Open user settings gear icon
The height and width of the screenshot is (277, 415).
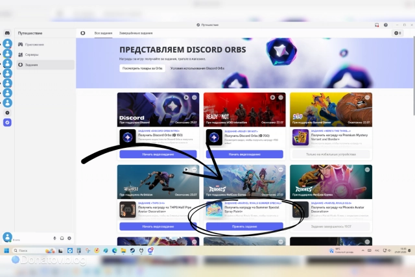coord(69,238)
